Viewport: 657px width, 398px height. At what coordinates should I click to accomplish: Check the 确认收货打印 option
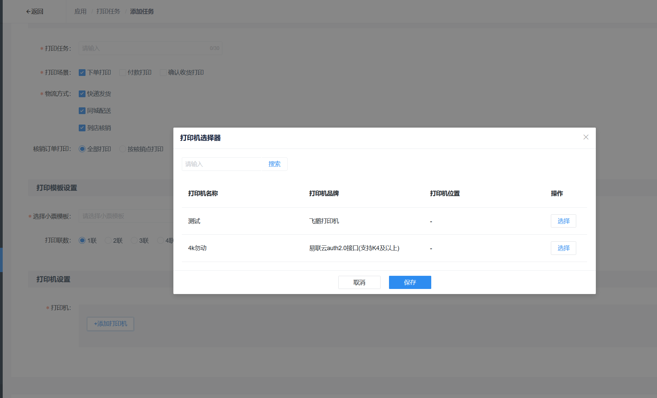(x=163, y=73)
